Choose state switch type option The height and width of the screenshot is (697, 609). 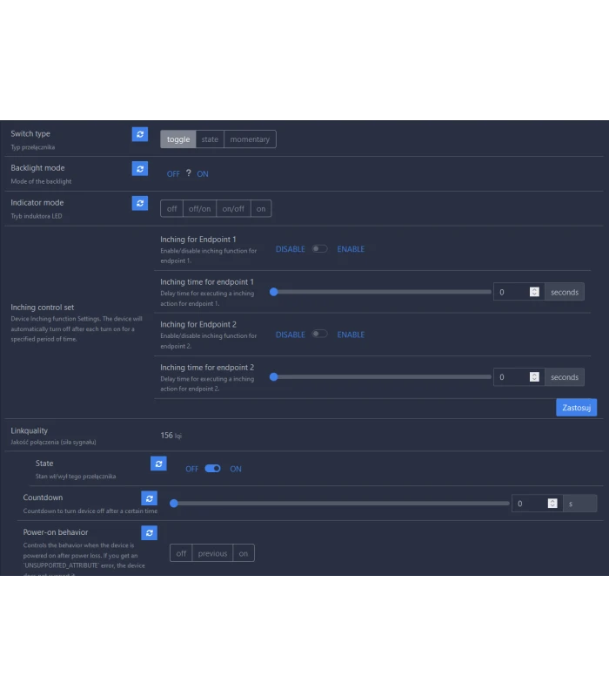click(210, 139)
